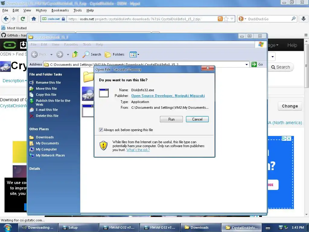Switch to the Setup taskbar window

pos(78,227)
